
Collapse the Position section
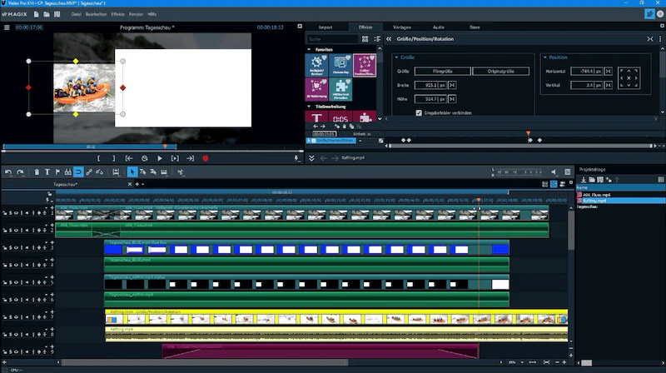pyautogui.click(x=545, y=57)
